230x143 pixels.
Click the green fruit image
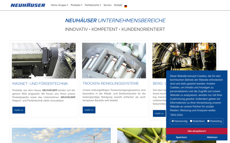click(x=141, y=135)
